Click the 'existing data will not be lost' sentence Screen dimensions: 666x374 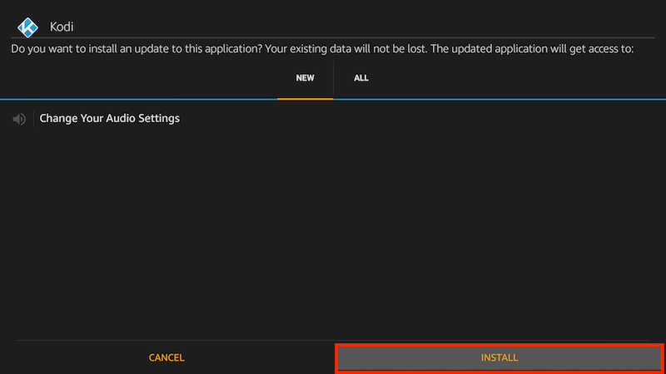pos(346,49)
